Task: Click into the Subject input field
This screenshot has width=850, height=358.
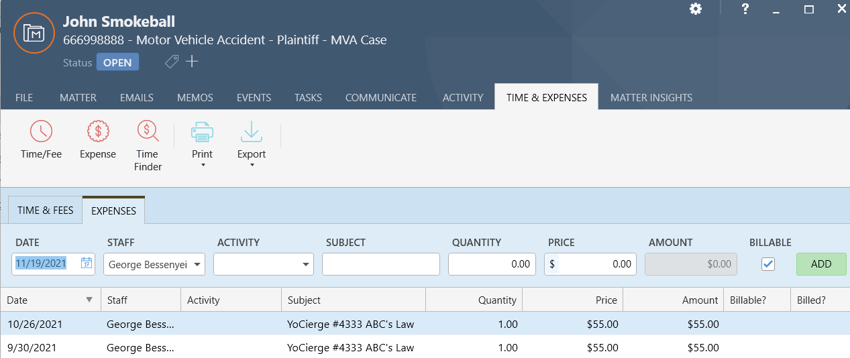Action: click(x=380, y=264)
